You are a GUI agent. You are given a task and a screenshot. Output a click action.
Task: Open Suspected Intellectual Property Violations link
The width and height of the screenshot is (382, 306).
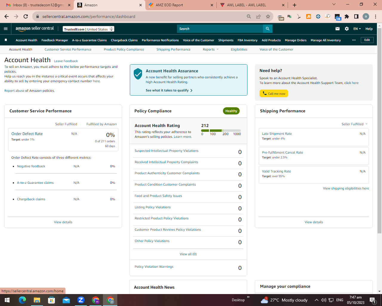(x=167, y=151)
